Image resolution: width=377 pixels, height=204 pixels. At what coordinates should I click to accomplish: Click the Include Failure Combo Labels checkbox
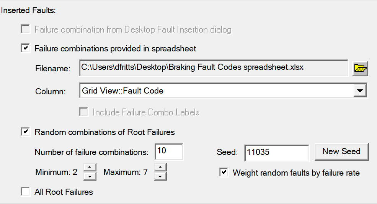pyautogui.click(x=83, y=112)
